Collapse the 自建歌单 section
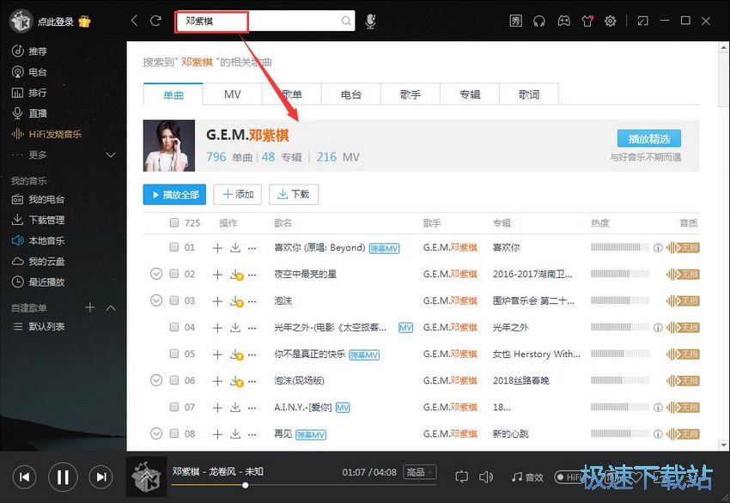 (x=111, y=308)
